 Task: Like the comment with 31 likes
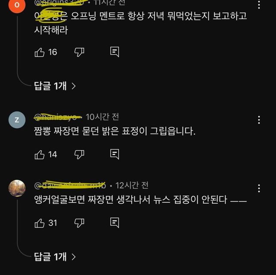39,223
